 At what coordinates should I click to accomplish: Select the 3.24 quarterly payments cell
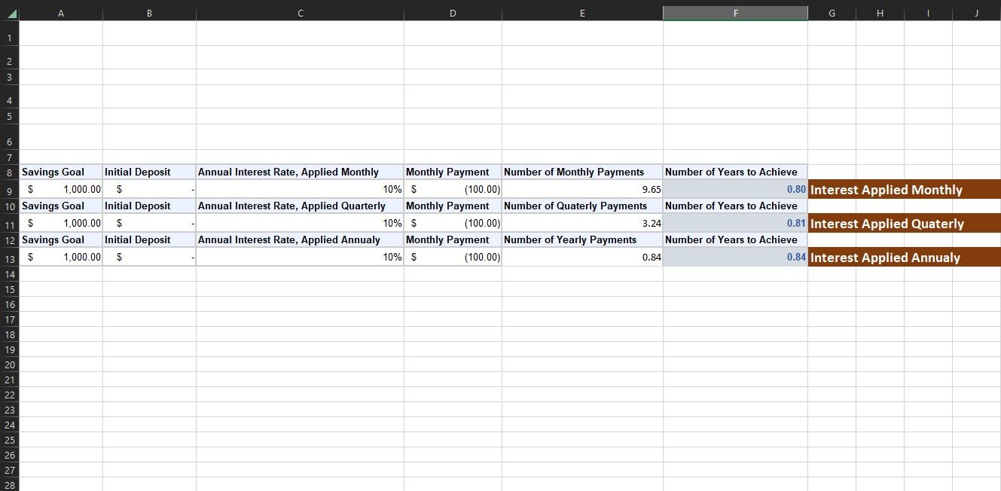coord(582,224)
